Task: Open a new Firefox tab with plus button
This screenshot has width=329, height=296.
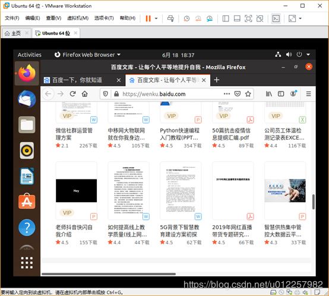Action: [x=217, y=80]
